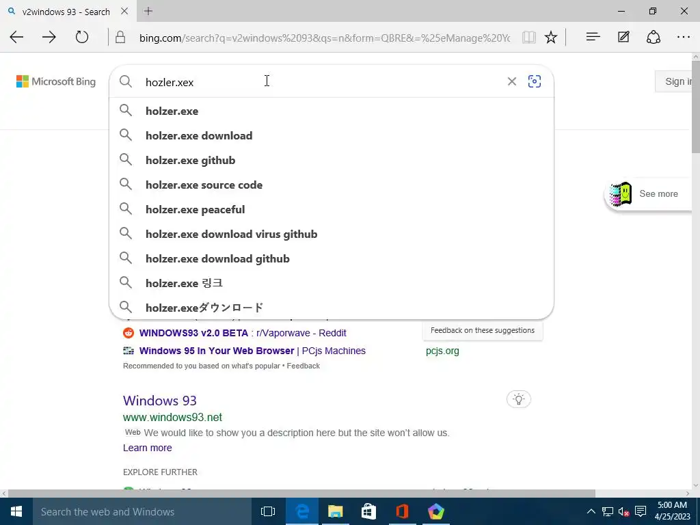The width and height of the screenshot is (700, 525).
Task: Select suggestion holzer.exe download
Action: point(332,135)
